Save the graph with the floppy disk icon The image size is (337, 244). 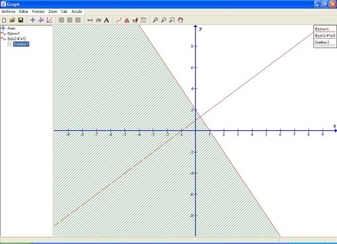tap(20, 20)
